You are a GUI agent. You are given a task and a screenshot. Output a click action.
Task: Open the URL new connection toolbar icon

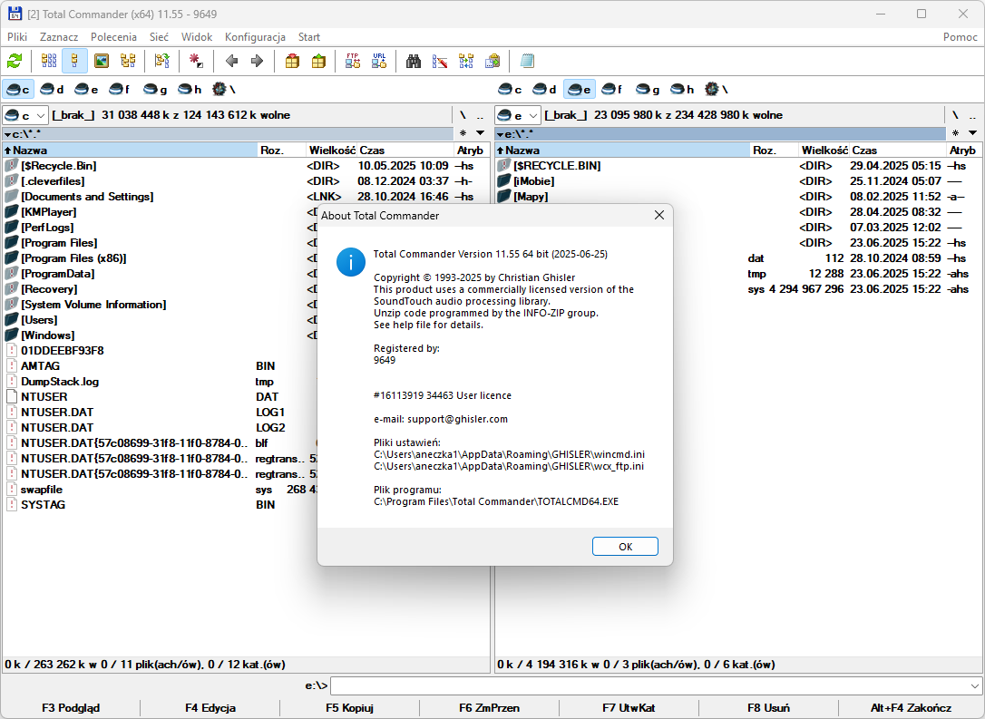tap(379, 61)
